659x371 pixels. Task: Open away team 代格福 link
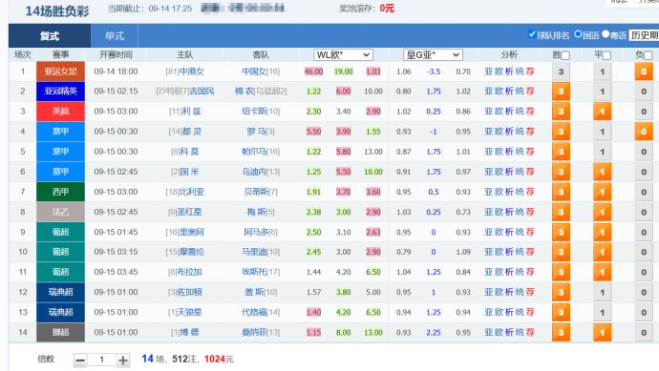click(x=254, y=312)
